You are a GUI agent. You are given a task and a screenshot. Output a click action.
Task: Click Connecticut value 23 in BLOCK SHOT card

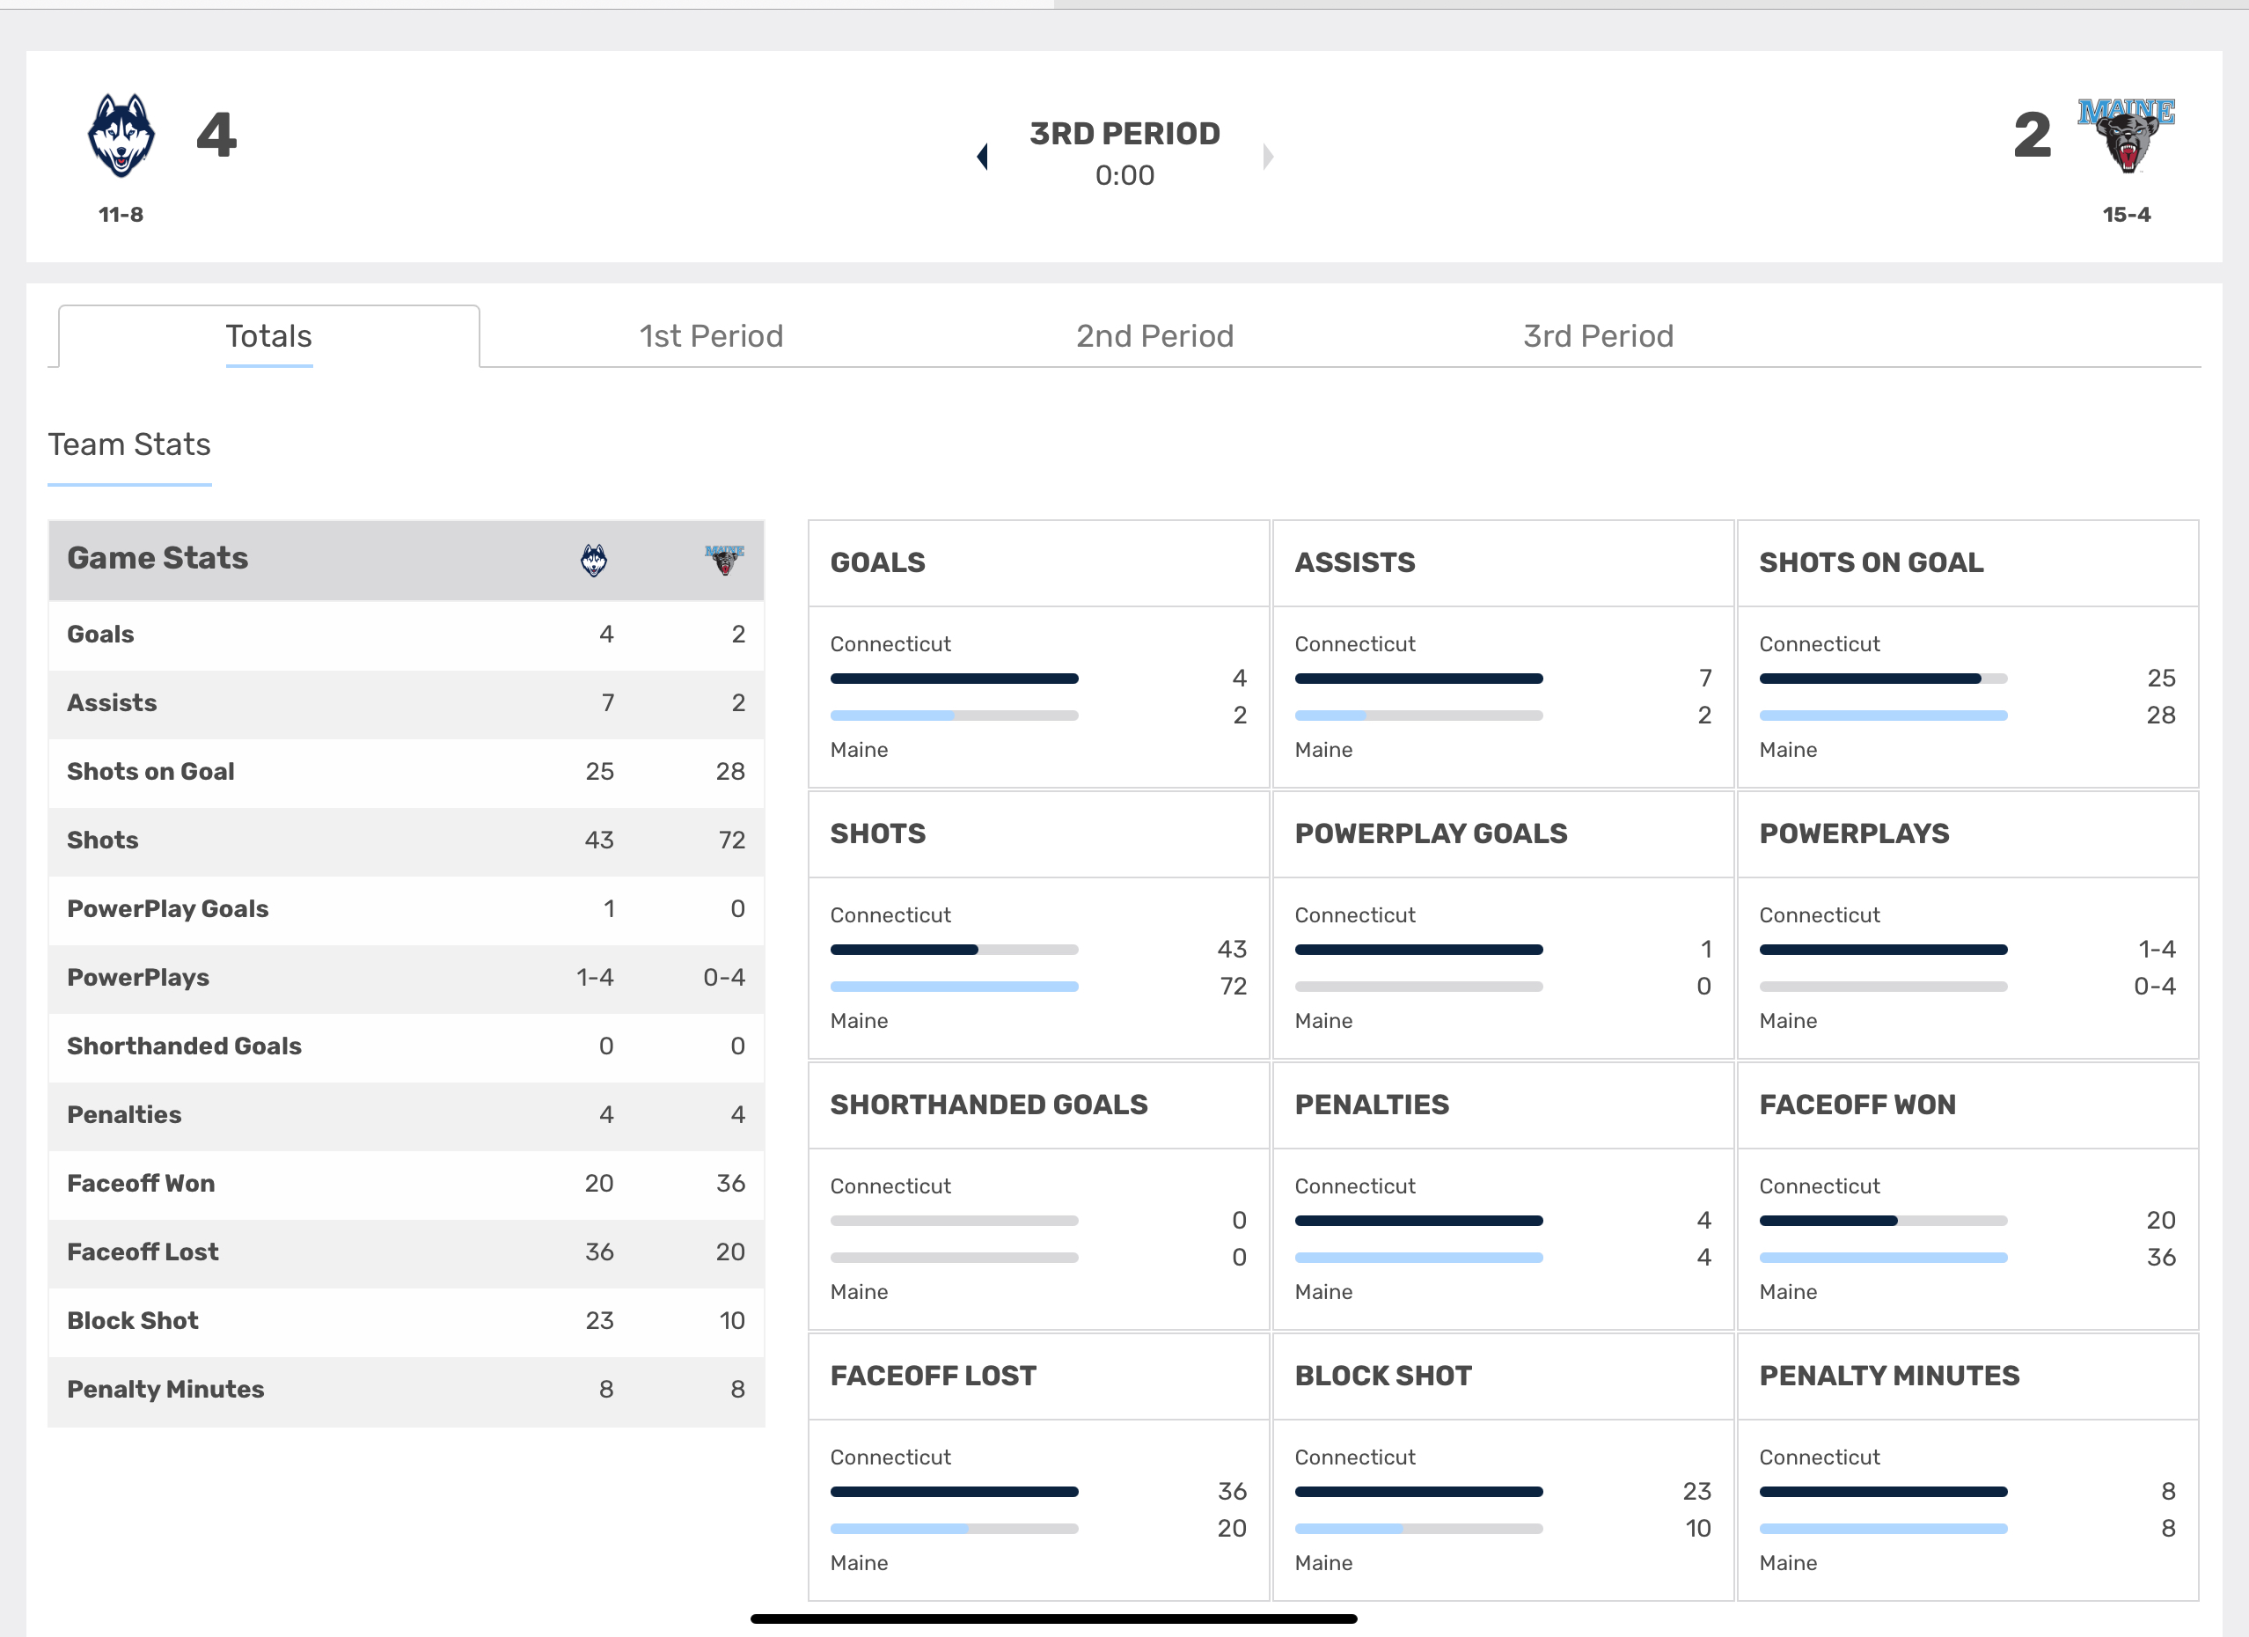[x=1696, y=1491]
